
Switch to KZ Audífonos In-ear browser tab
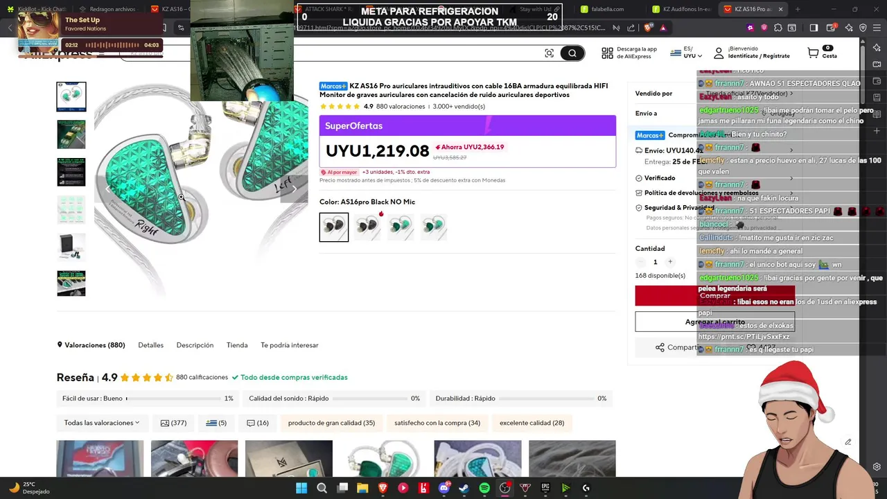point(683,9)
